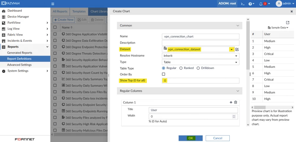The width and height of the screenshot is (296, 142).
Task: Switch to the Chart Library tab
Action: click(98, 12)
